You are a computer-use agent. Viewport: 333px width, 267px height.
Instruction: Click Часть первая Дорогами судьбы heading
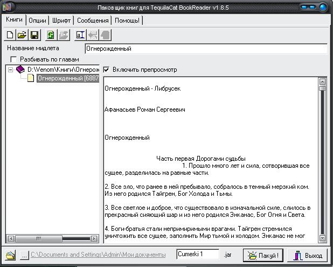click(x=201, y=159)
